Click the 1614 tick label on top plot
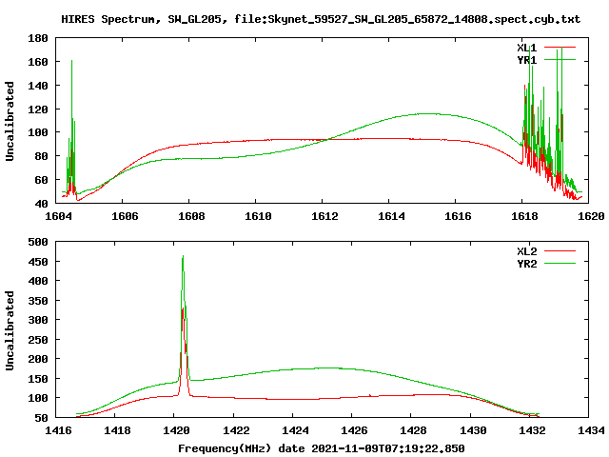This screenshot has height=457, width=609. pos(391,216)
